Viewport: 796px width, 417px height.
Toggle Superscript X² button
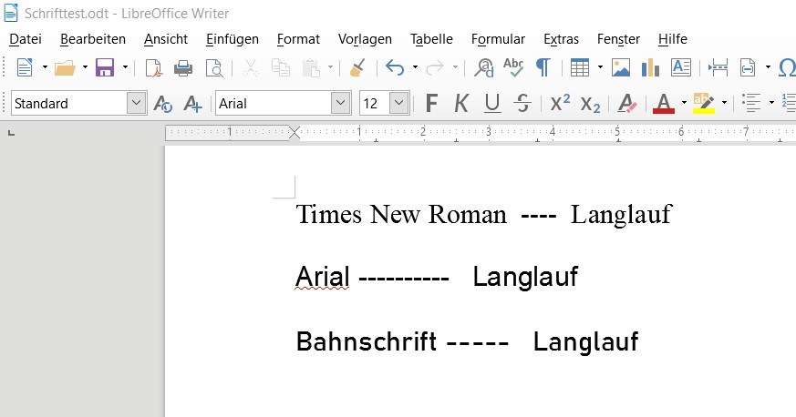pos(560,103)
